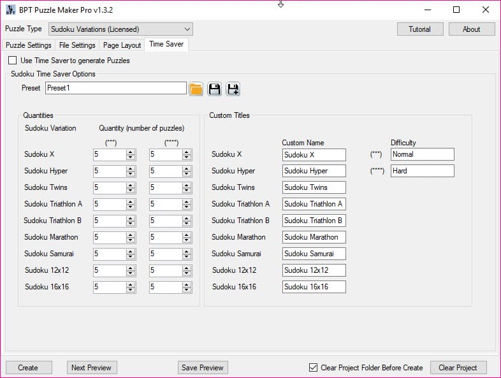The width and height of the screenshot is (501, 378).
Task: Enable Use Time Saver to generate Puzzles
Action: click(13, 61)
